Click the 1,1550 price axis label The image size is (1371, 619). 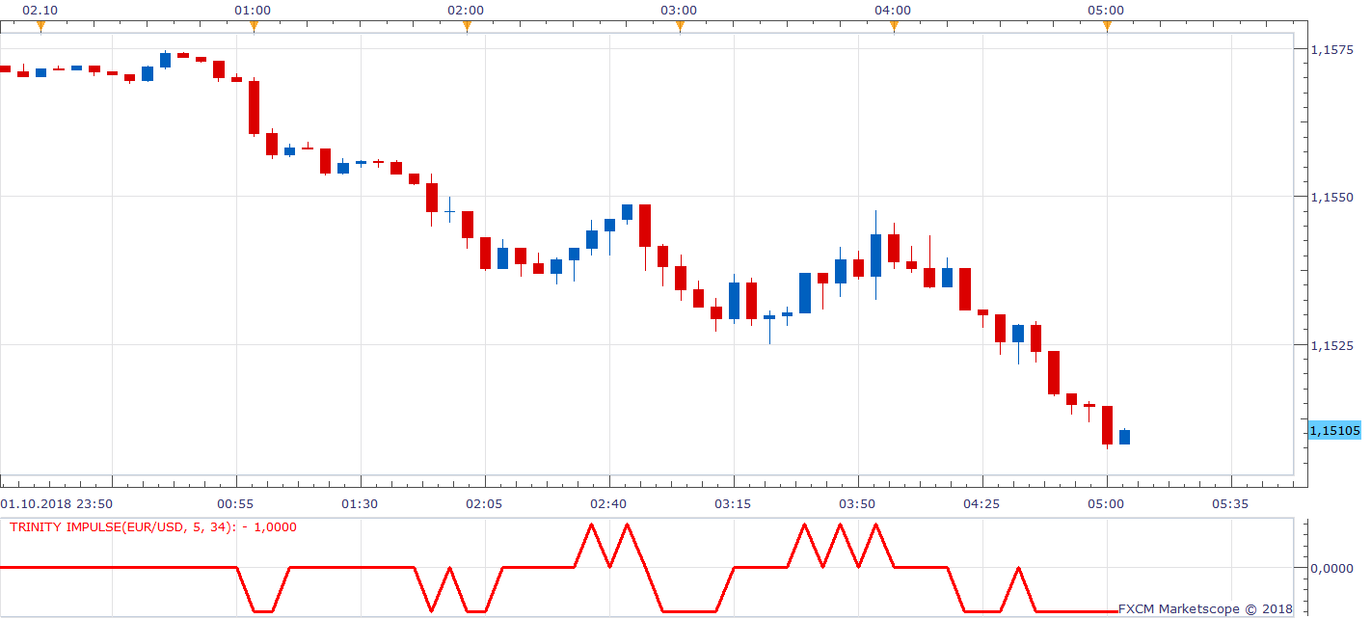(x=1333, y=197)
